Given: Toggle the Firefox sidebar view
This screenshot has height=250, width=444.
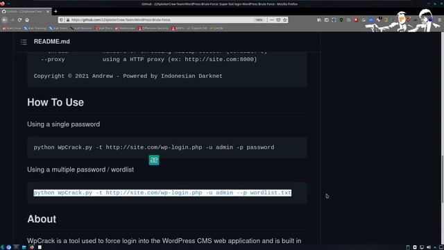Looking at the screenshot, I should point(327,20).
